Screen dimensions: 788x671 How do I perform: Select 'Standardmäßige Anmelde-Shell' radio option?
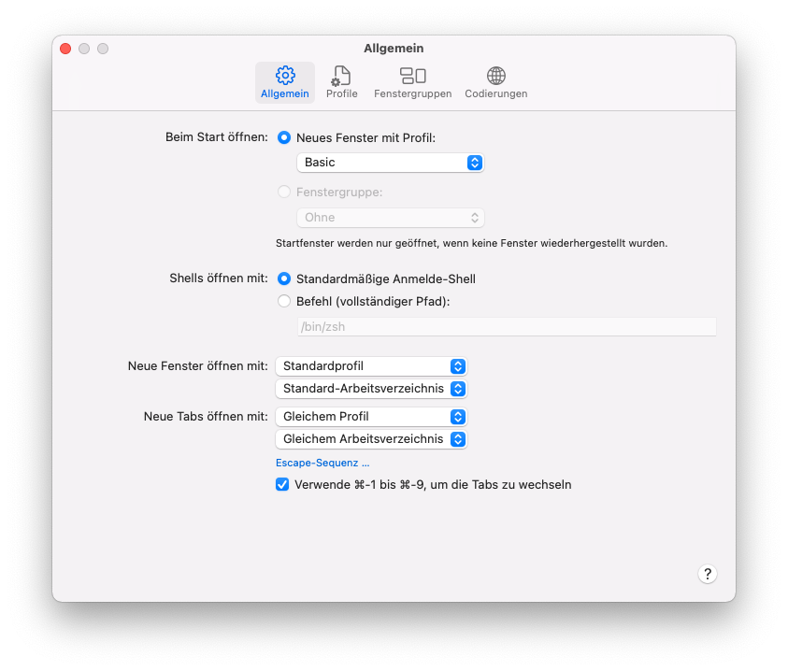click(x=284, y=278)
